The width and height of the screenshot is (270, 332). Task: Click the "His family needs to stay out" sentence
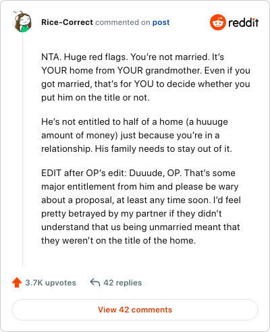point(163,148)
